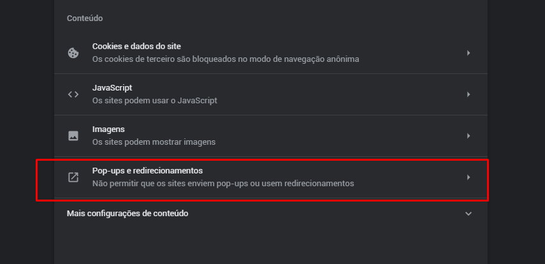This screenshot has width=545, height=264.
Task: Click "Os sites podem usar o JavaScript" text
Action: [155, 101]
